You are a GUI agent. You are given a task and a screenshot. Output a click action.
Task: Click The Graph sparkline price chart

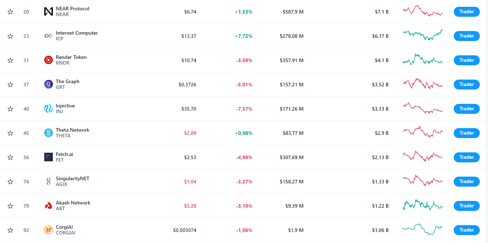click(x=422, y=85)
